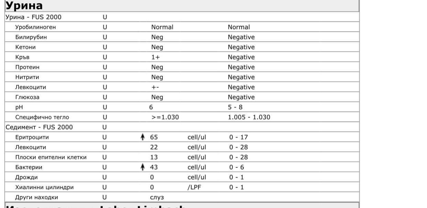
Task: Select the reference range 1.005 - 1.030
Action: coord(249,117)
